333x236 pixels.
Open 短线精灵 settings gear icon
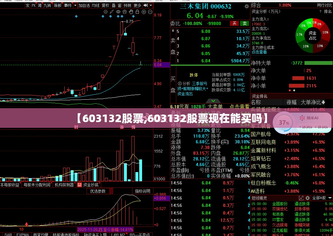click(308, 198)
